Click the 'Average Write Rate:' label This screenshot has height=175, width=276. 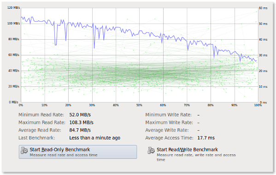(167, 130)
